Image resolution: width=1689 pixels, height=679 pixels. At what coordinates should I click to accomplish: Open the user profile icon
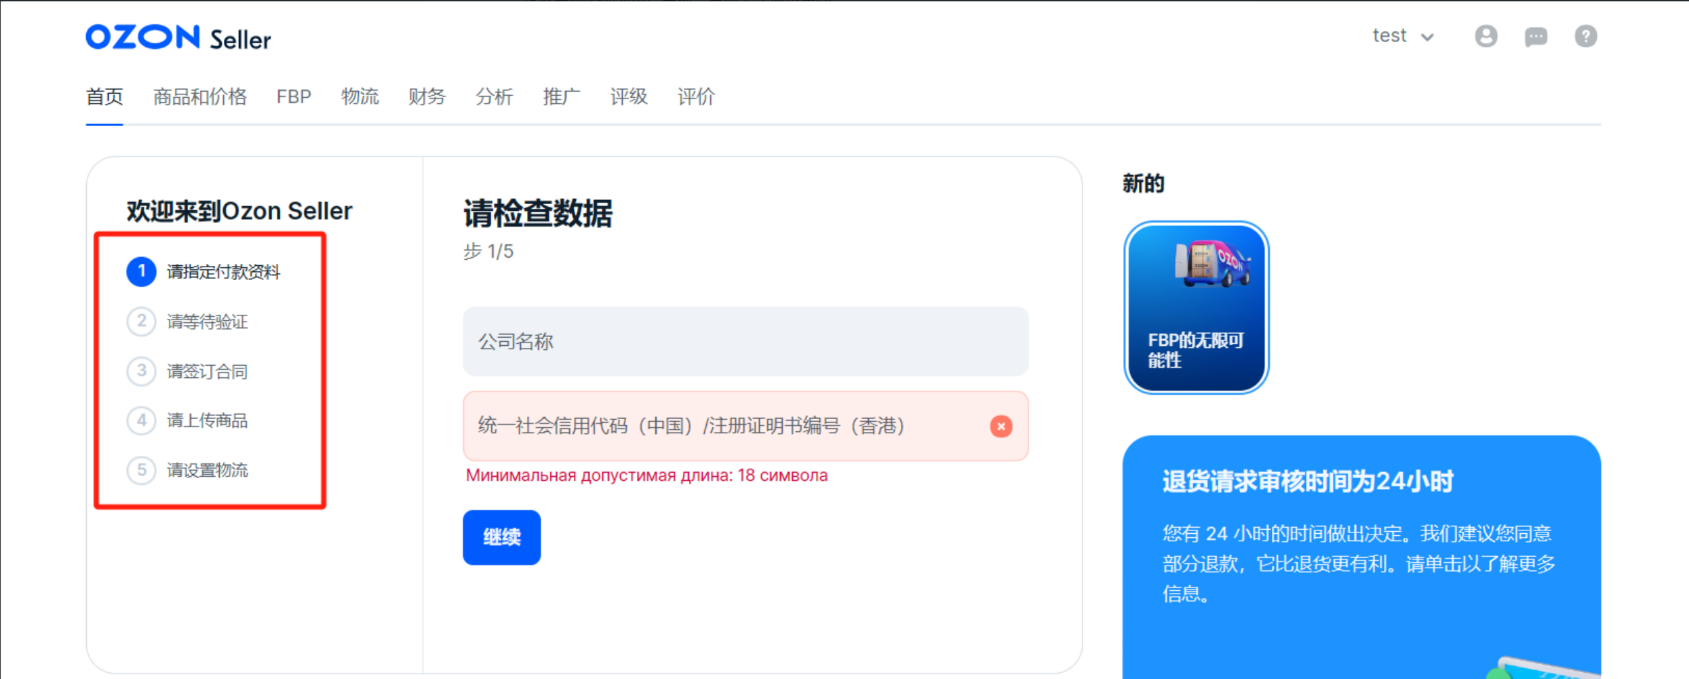pyautogui.click(x=1486, y=36)
